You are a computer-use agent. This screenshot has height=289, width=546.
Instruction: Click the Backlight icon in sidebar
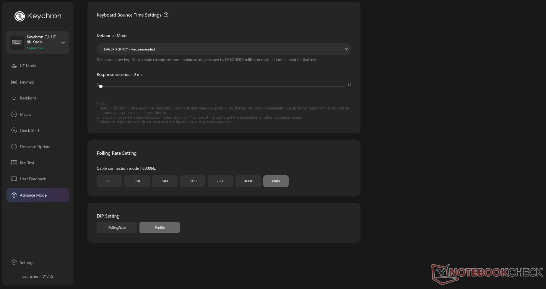[14, 98]
